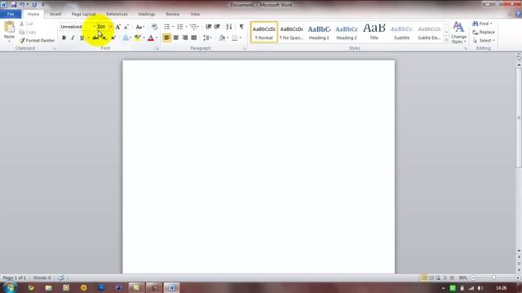Sort paragraphs alphabetically
The image size is (522, 293).
tap(228, 27)
